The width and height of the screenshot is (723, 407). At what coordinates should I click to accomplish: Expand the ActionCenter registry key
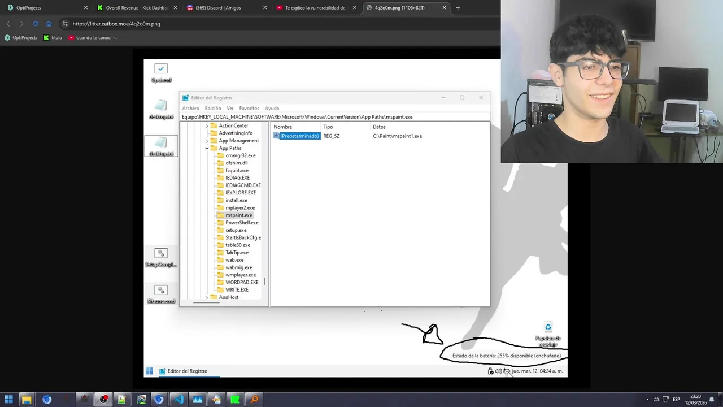(x=207, y=125)
